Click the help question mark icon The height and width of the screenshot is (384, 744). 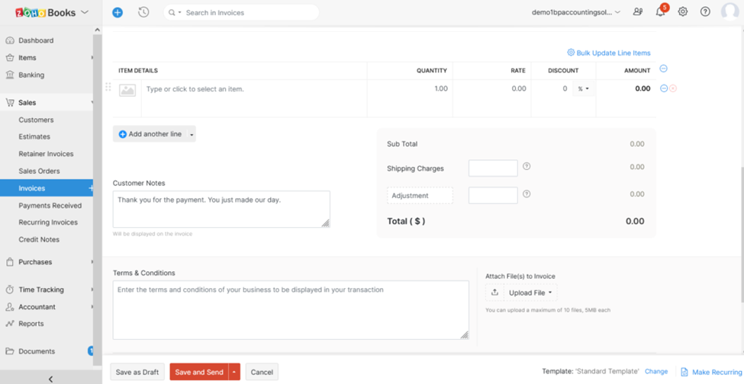click(705, 12)
